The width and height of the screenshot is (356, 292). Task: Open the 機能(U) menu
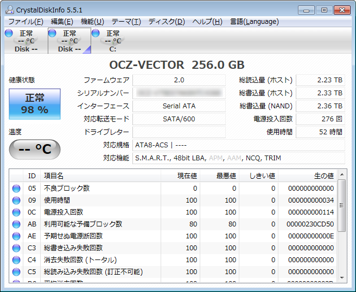[92, 22]
